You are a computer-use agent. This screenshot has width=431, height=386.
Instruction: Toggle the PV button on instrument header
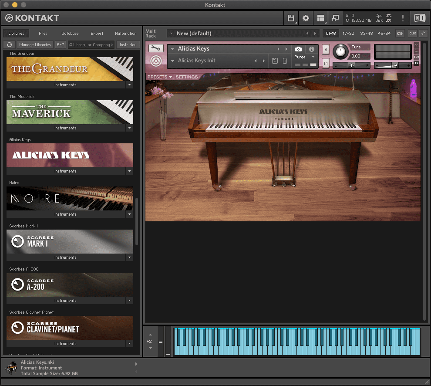pyautogui.click(x=416, y=63)
